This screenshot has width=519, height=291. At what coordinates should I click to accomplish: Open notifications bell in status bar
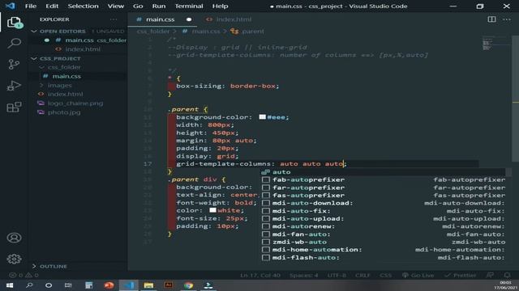click(x=507, y=275)
